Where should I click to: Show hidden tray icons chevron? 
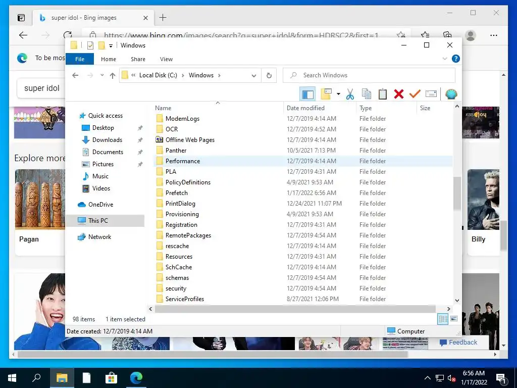(x=427, y=378)
